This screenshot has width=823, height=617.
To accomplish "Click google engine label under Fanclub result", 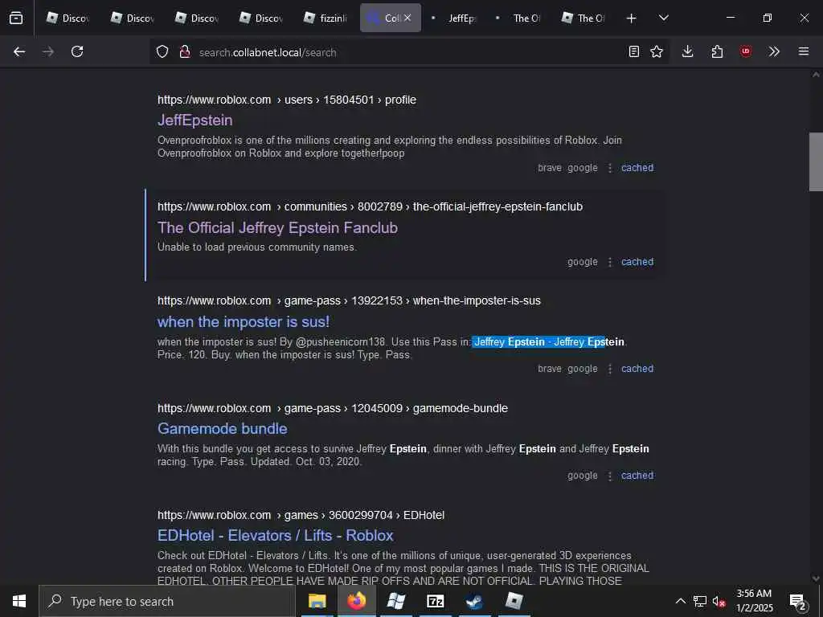I will 583,262.
